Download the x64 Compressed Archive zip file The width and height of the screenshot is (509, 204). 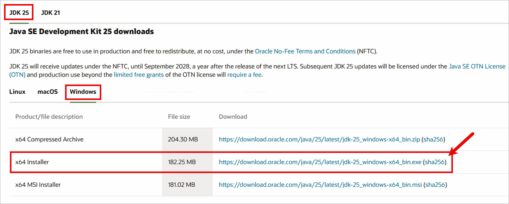pyautogui.click(x=319, y=140)
